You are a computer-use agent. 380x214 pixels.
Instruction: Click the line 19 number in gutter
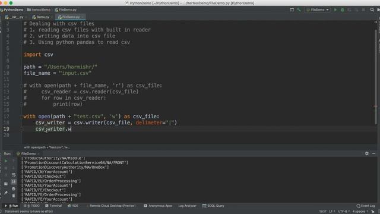coord(7,129)
